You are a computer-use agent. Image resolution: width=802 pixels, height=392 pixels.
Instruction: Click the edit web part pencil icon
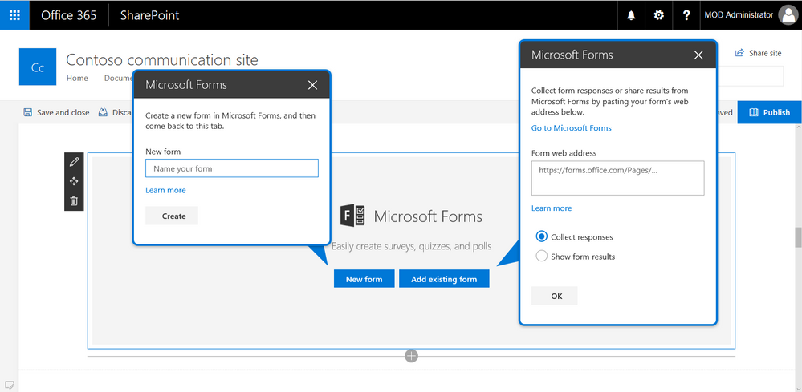(74, 162)
